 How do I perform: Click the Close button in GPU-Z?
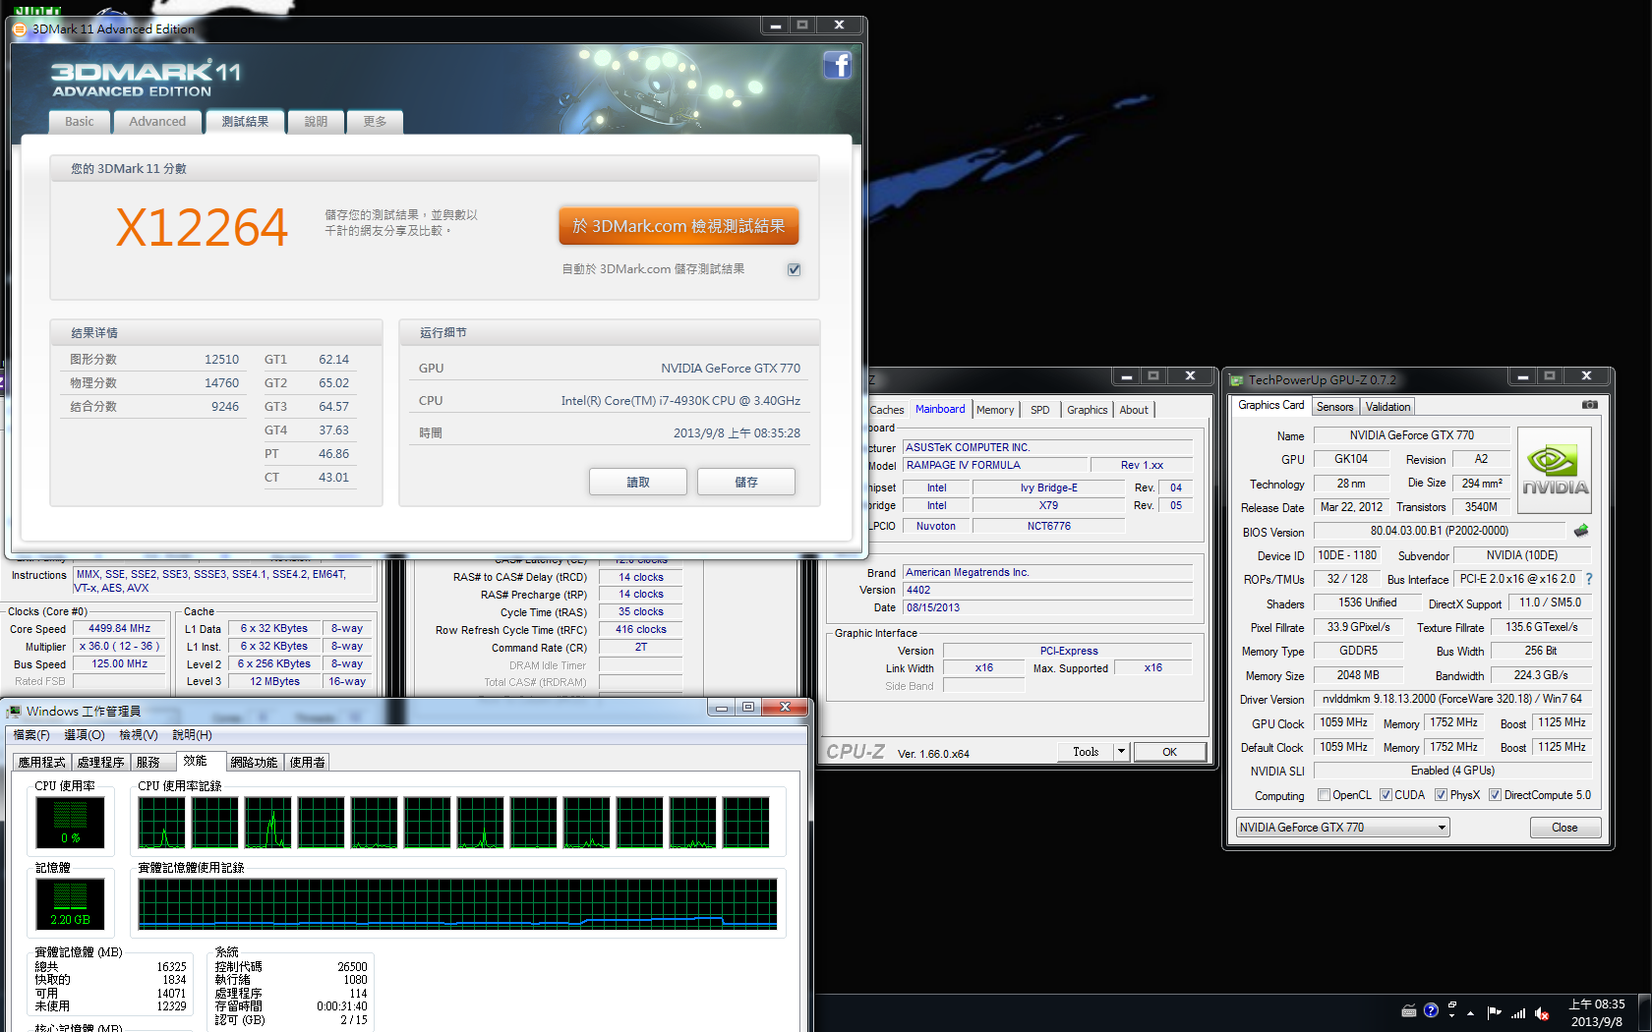pos(1564,828)
